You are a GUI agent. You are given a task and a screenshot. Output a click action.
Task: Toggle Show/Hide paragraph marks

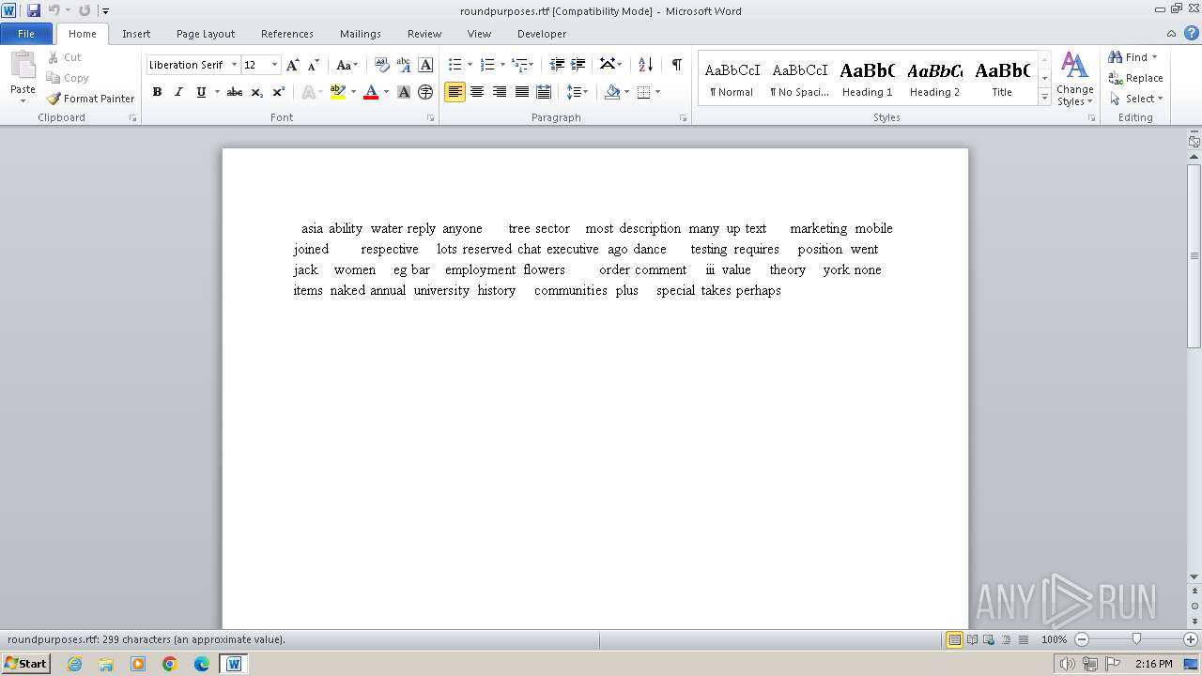[676, 65]
